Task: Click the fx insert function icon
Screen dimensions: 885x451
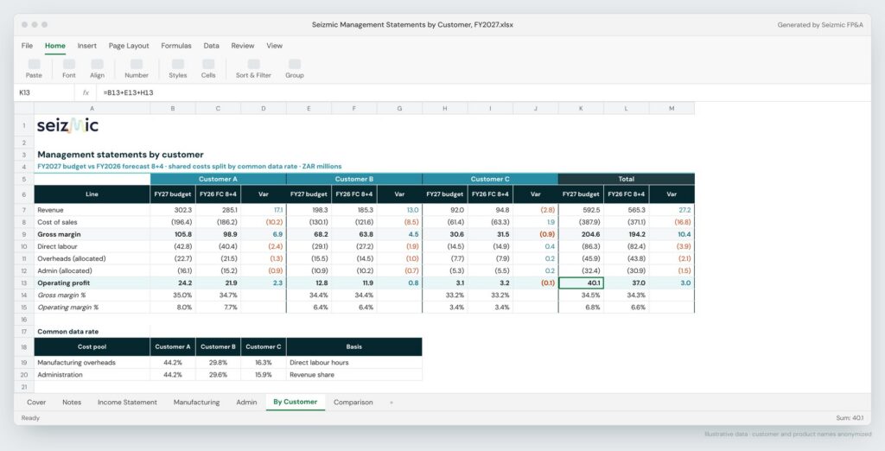Action: pyautogui.click(x=86, y=92)
